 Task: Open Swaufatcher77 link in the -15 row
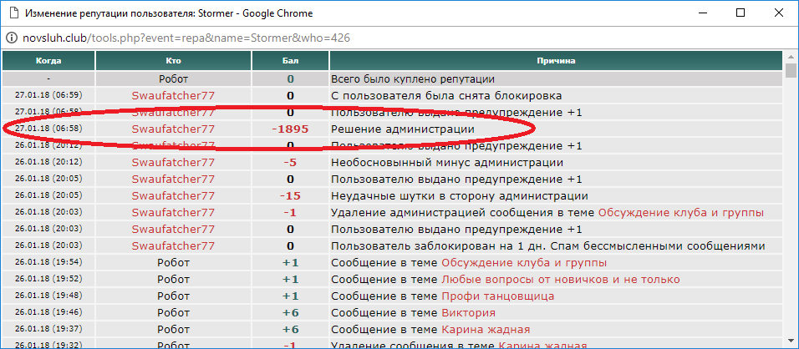point(173,196)
